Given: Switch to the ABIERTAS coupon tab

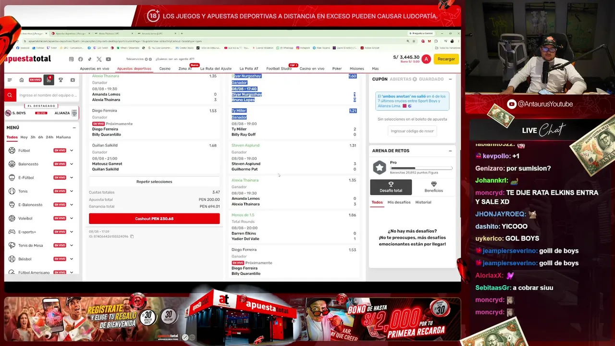Looking at the screenshot, I should (x=403, y=79).
